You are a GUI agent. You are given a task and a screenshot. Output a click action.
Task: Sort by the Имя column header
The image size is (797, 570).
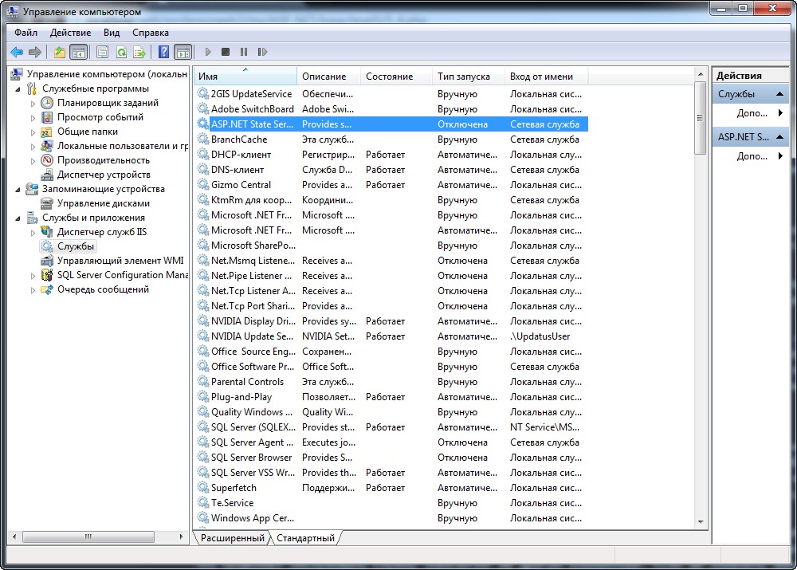[245, 77]
